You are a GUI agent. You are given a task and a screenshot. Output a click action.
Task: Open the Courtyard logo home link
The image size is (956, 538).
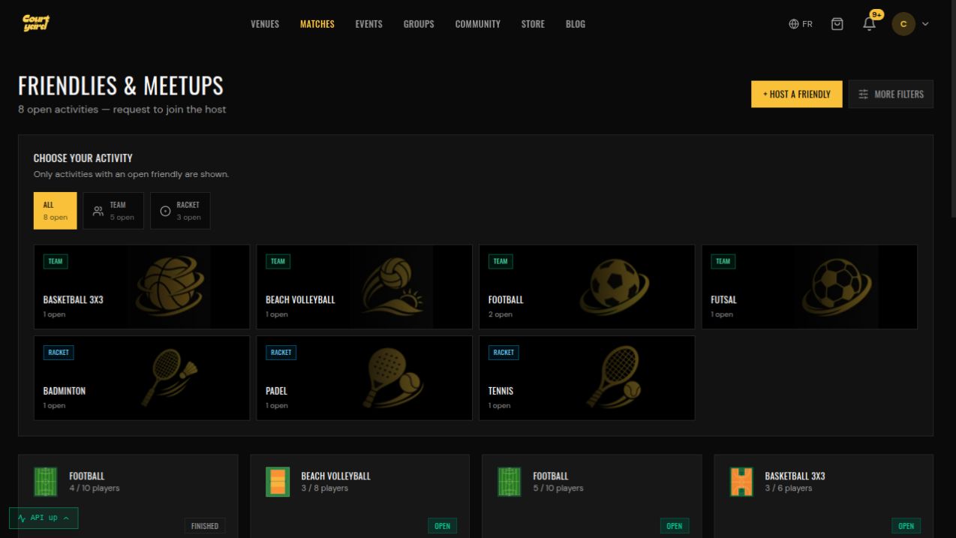coord(36,23)
